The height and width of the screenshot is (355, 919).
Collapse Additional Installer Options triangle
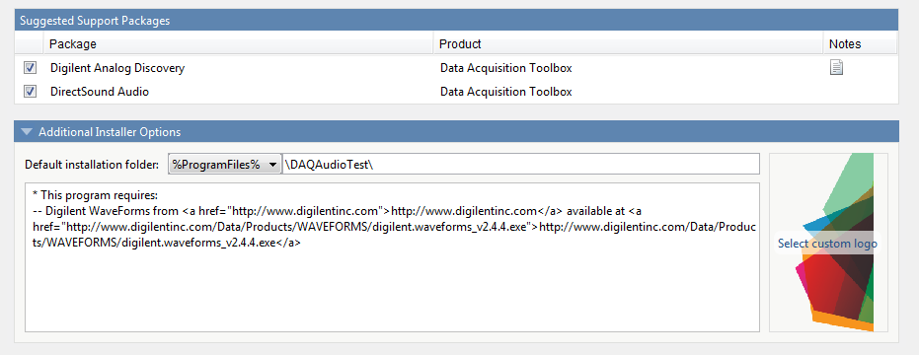tap(26, 132)
